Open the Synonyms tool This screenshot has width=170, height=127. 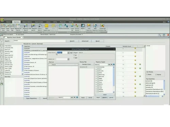[66, 27]
